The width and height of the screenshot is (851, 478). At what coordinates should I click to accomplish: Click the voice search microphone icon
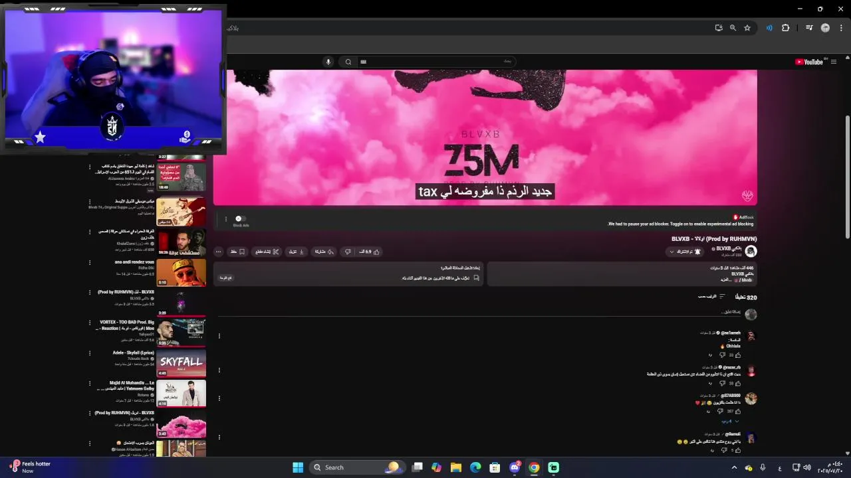(x=328, y=62)
